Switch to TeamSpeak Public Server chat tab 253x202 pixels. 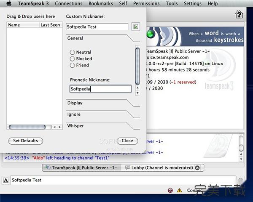[x=82, y=168]
